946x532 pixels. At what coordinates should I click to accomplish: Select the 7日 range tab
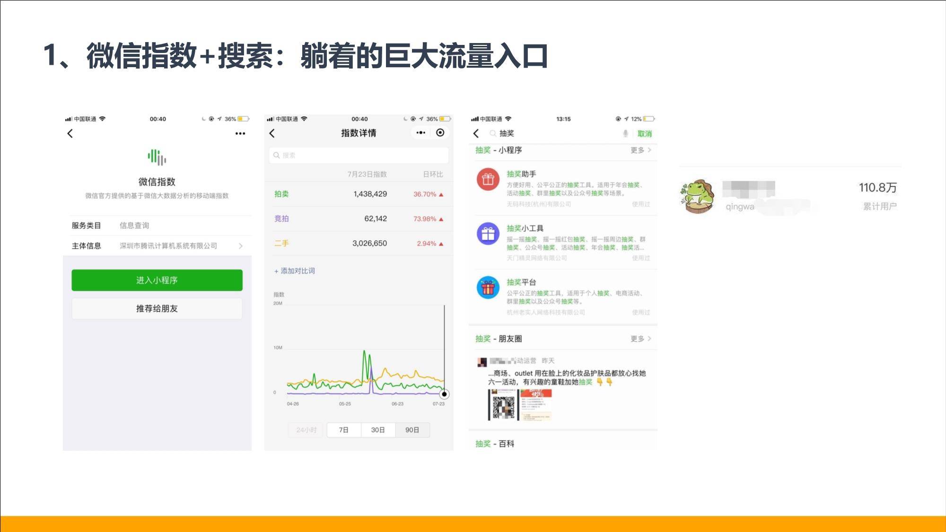(x=344, y=430)
